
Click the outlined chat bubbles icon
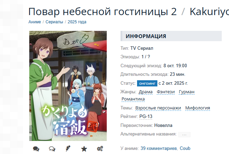point(52,149)
